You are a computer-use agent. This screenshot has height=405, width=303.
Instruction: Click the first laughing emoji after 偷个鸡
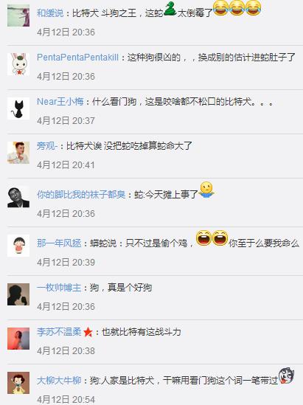pos(204,238)
